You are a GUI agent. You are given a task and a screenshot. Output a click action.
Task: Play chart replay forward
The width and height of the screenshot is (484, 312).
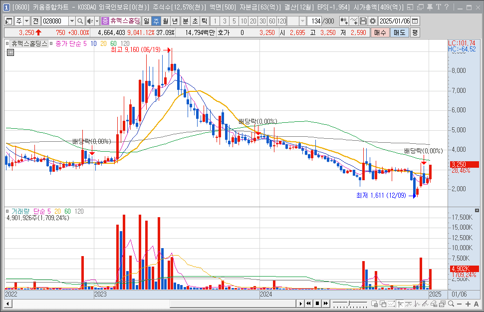pyautogui.click(x=301, y=304)
